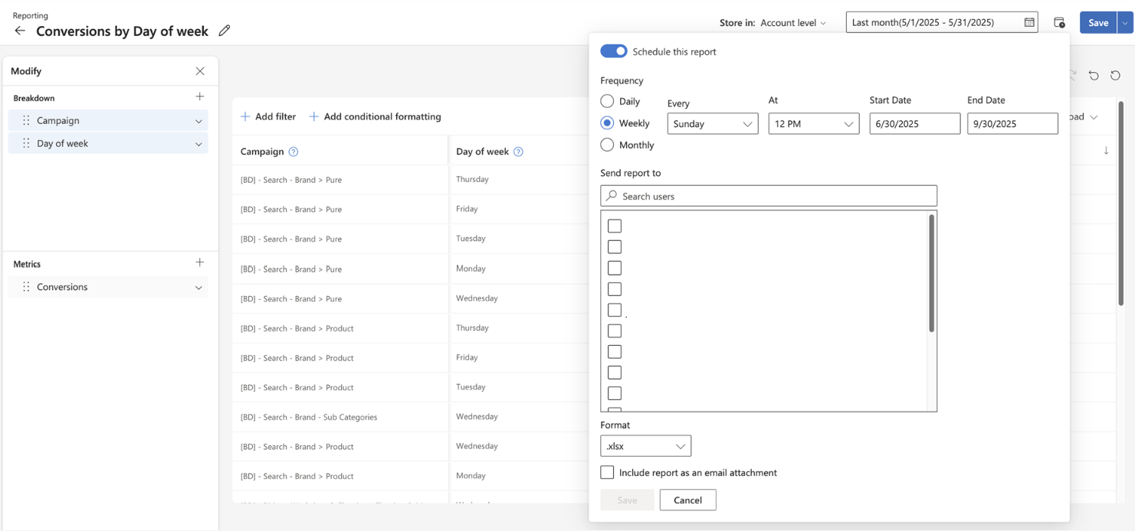1135x531 pixels.
Task: Turn off Schedule this report toggle
Action: (x=614, y=51)
